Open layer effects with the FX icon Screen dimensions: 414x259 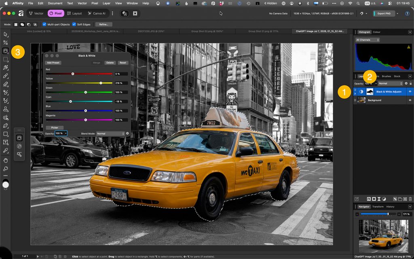click(x=369, y=199)
